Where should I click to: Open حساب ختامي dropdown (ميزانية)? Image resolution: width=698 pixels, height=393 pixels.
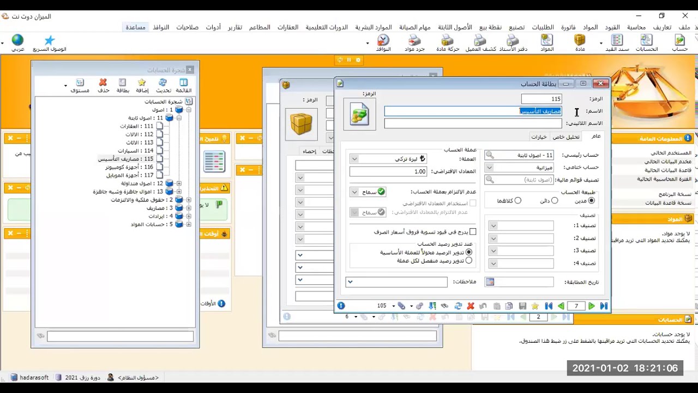490,168
